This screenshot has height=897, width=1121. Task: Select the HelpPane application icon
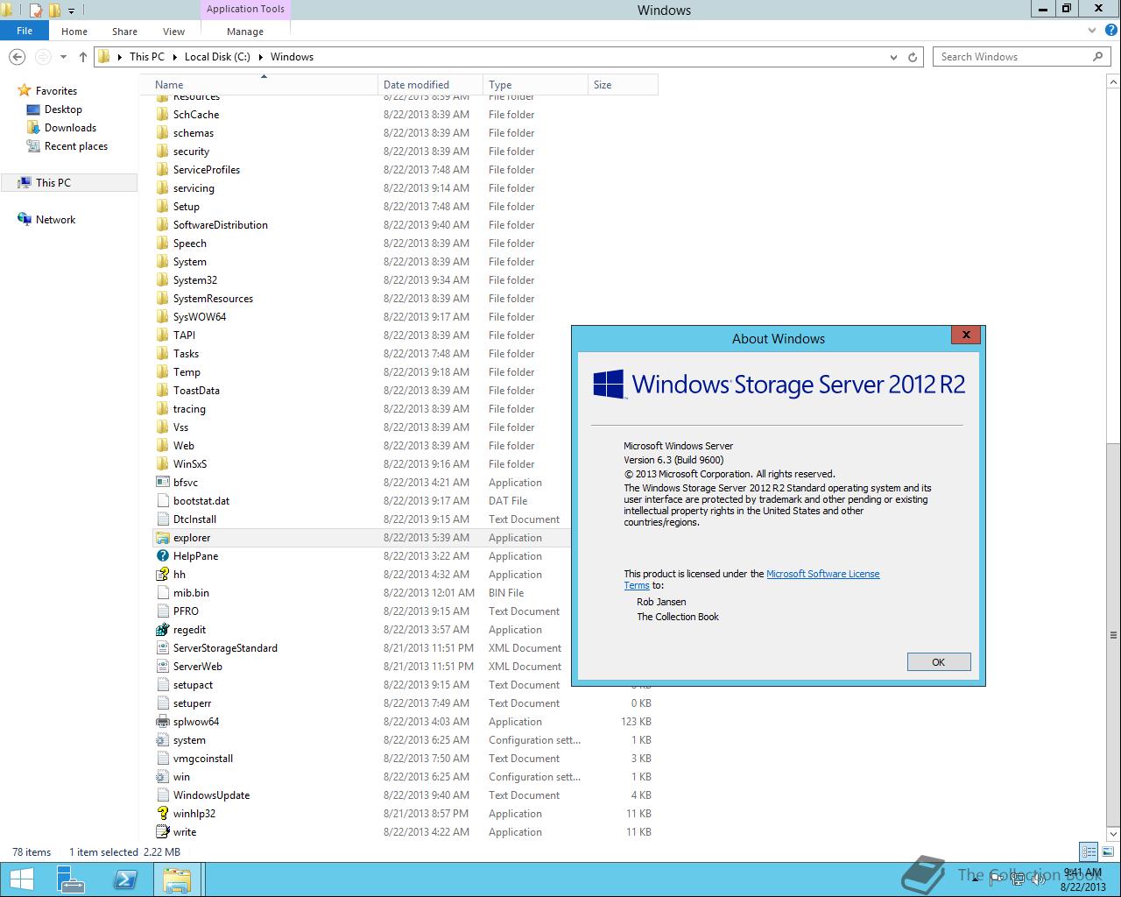[x=163, y=556]
